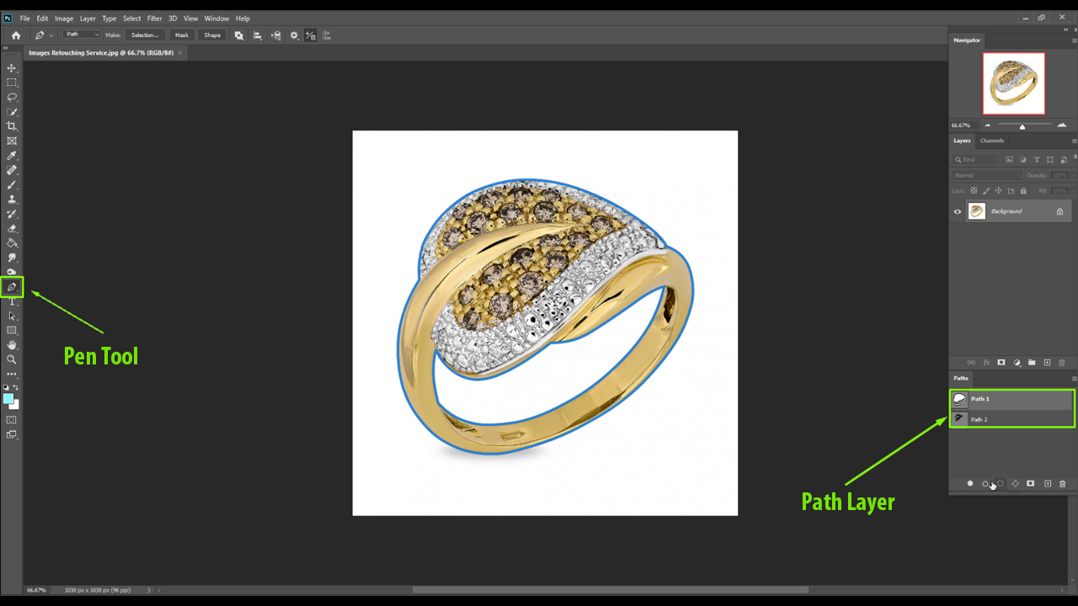This screenshot has width=1078, height=606.
Task: Toggle the Auto Add/Delete option
Action: pyautogui.click(x=309, y=35)
